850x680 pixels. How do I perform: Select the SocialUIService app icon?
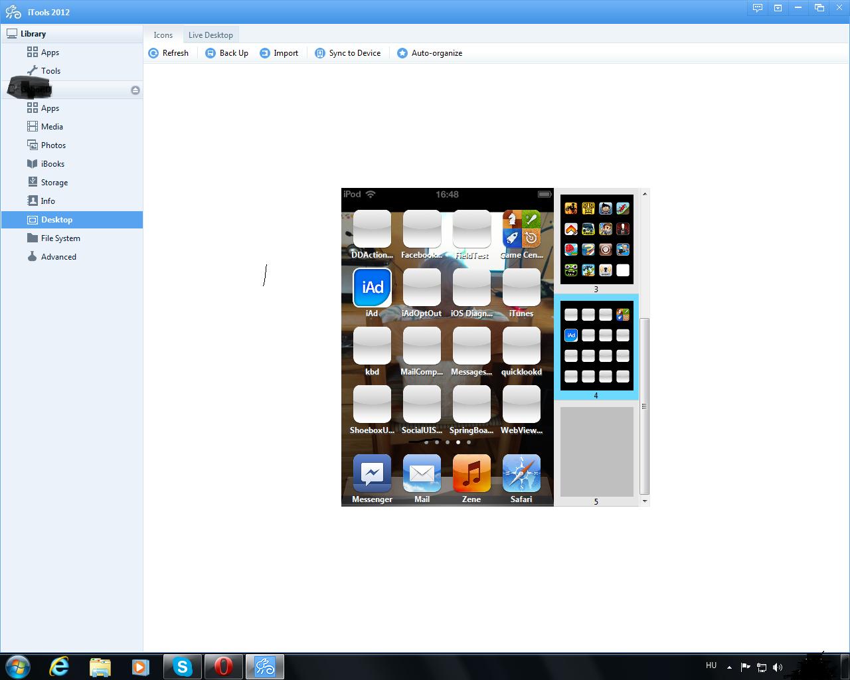click(x=422, y=404)
